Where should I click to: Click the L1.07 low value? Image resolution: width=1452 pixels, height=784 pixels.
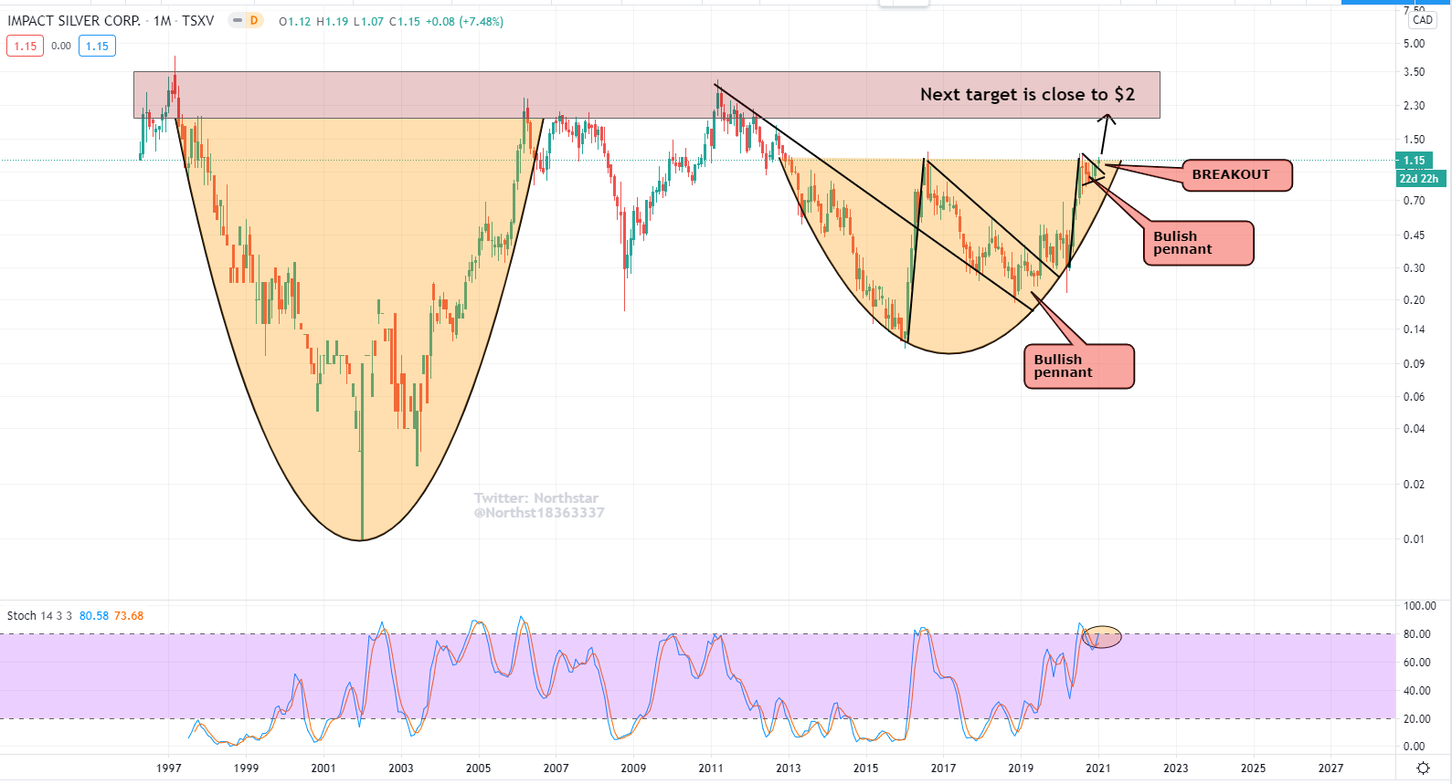click(368, 22)
